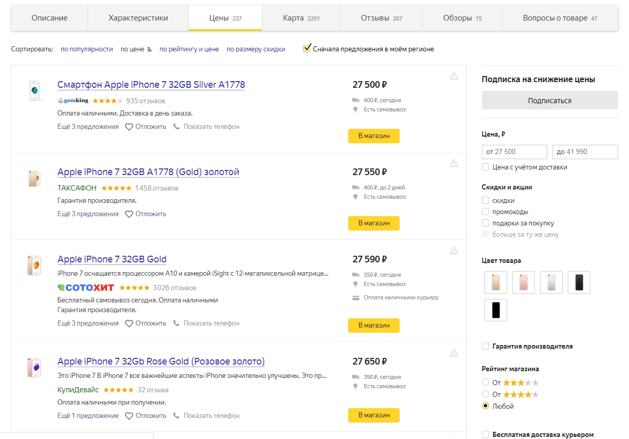Image resolution: width=629 pixels, height=439 pixels.
Task: Click В магазин button for 27 500 ₽ offer
Action: [x=374, y=136]
